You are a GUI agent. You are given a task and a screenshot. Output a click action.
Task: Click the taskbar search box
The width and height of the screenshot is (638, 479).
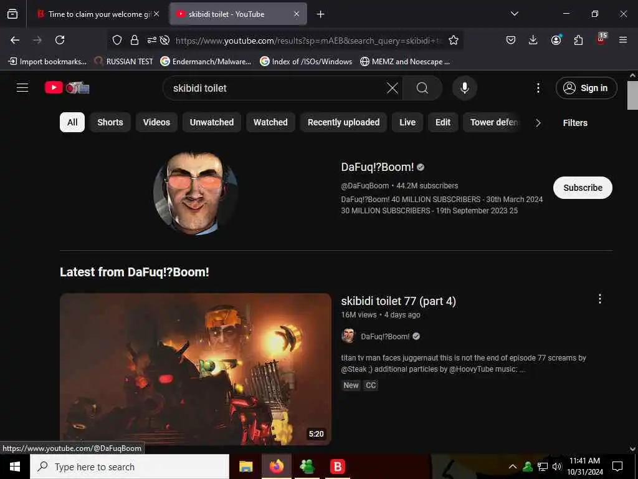click(x=130, y=467)
